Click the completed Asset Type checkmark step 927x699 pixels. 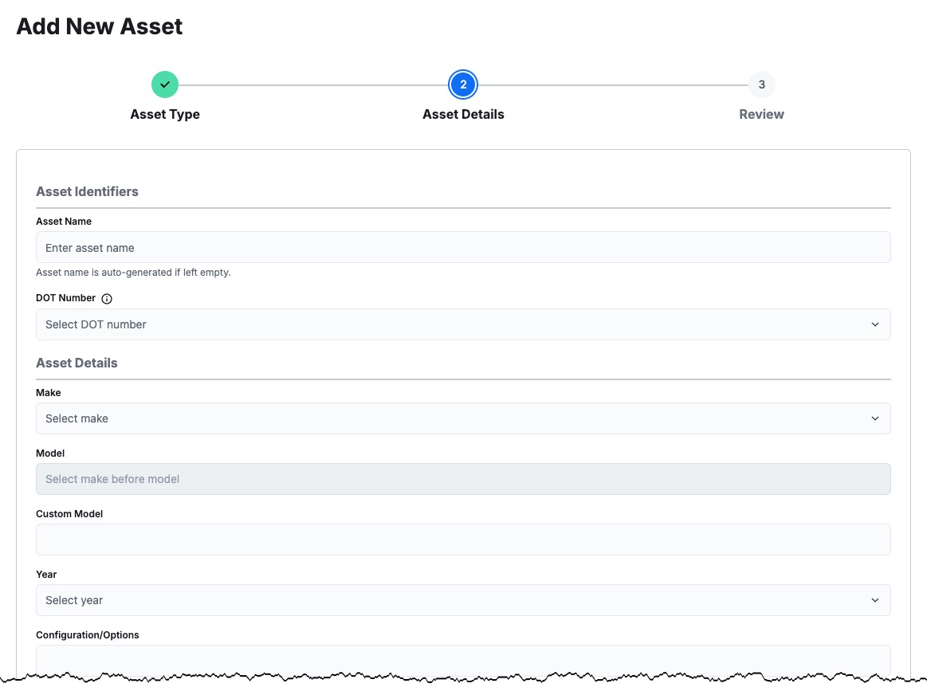165,84
